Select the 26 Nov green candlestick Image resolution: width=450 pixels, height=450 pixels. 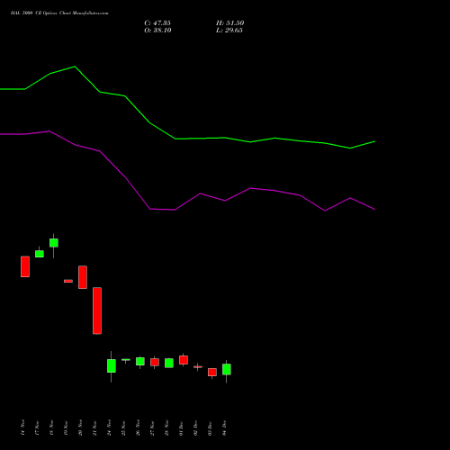click(140, 362)
